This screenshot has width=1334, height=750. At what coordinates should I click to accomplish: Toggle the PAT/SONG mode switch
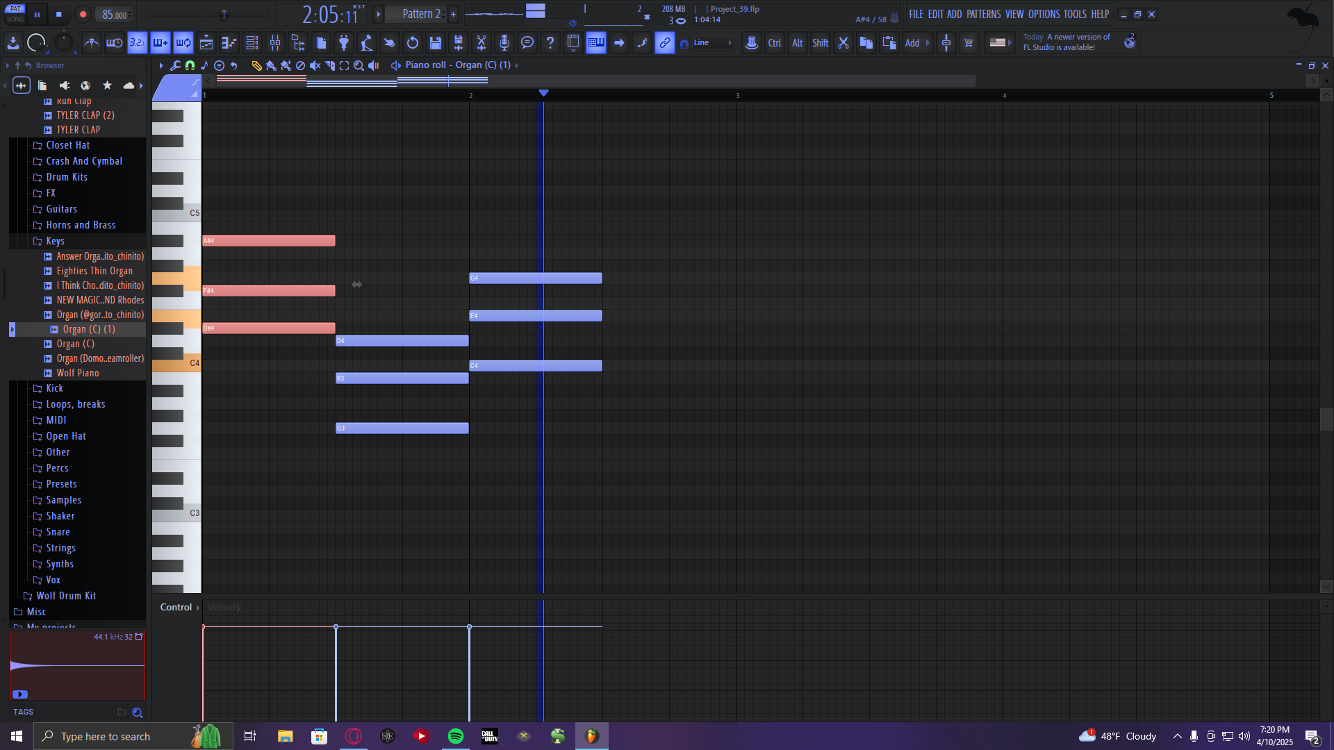click(x=15, y=14)
